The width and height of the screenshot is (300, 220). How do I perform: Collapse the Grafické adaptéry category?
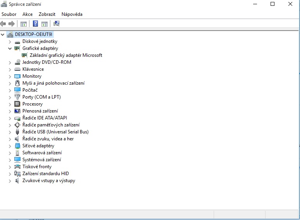click(10, 49)
